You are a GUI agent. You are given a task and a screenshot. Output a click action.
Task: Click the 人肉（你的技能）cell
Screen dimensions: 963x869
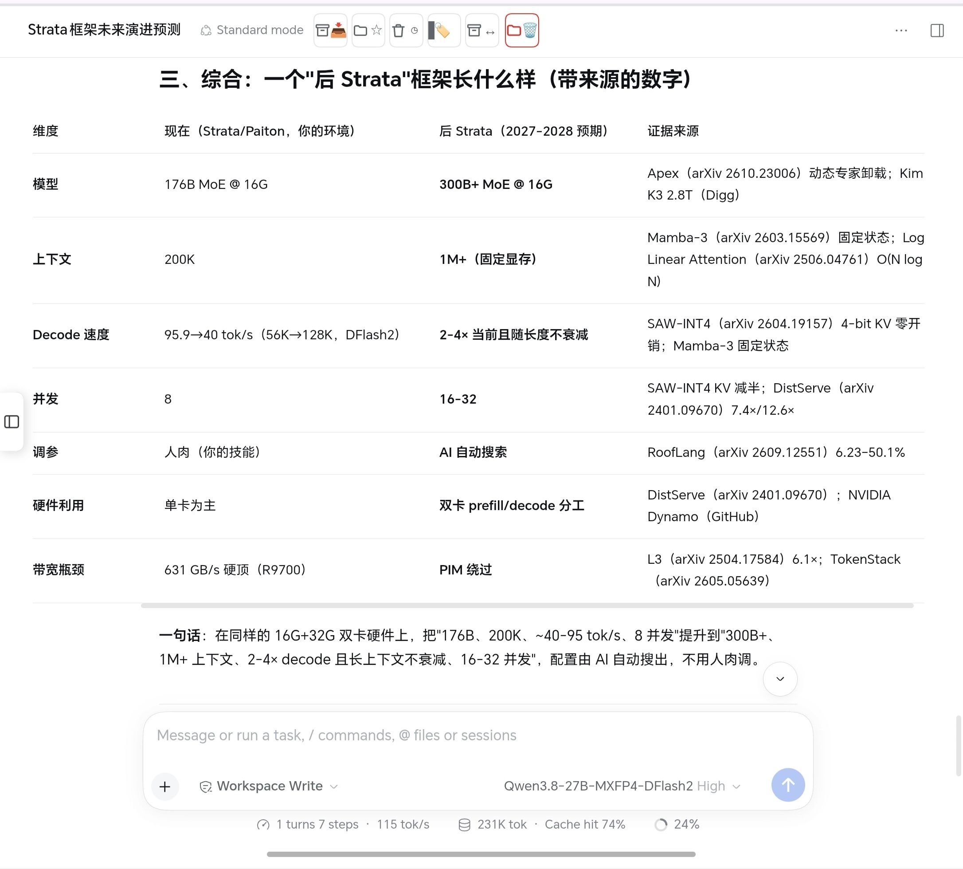212,452
